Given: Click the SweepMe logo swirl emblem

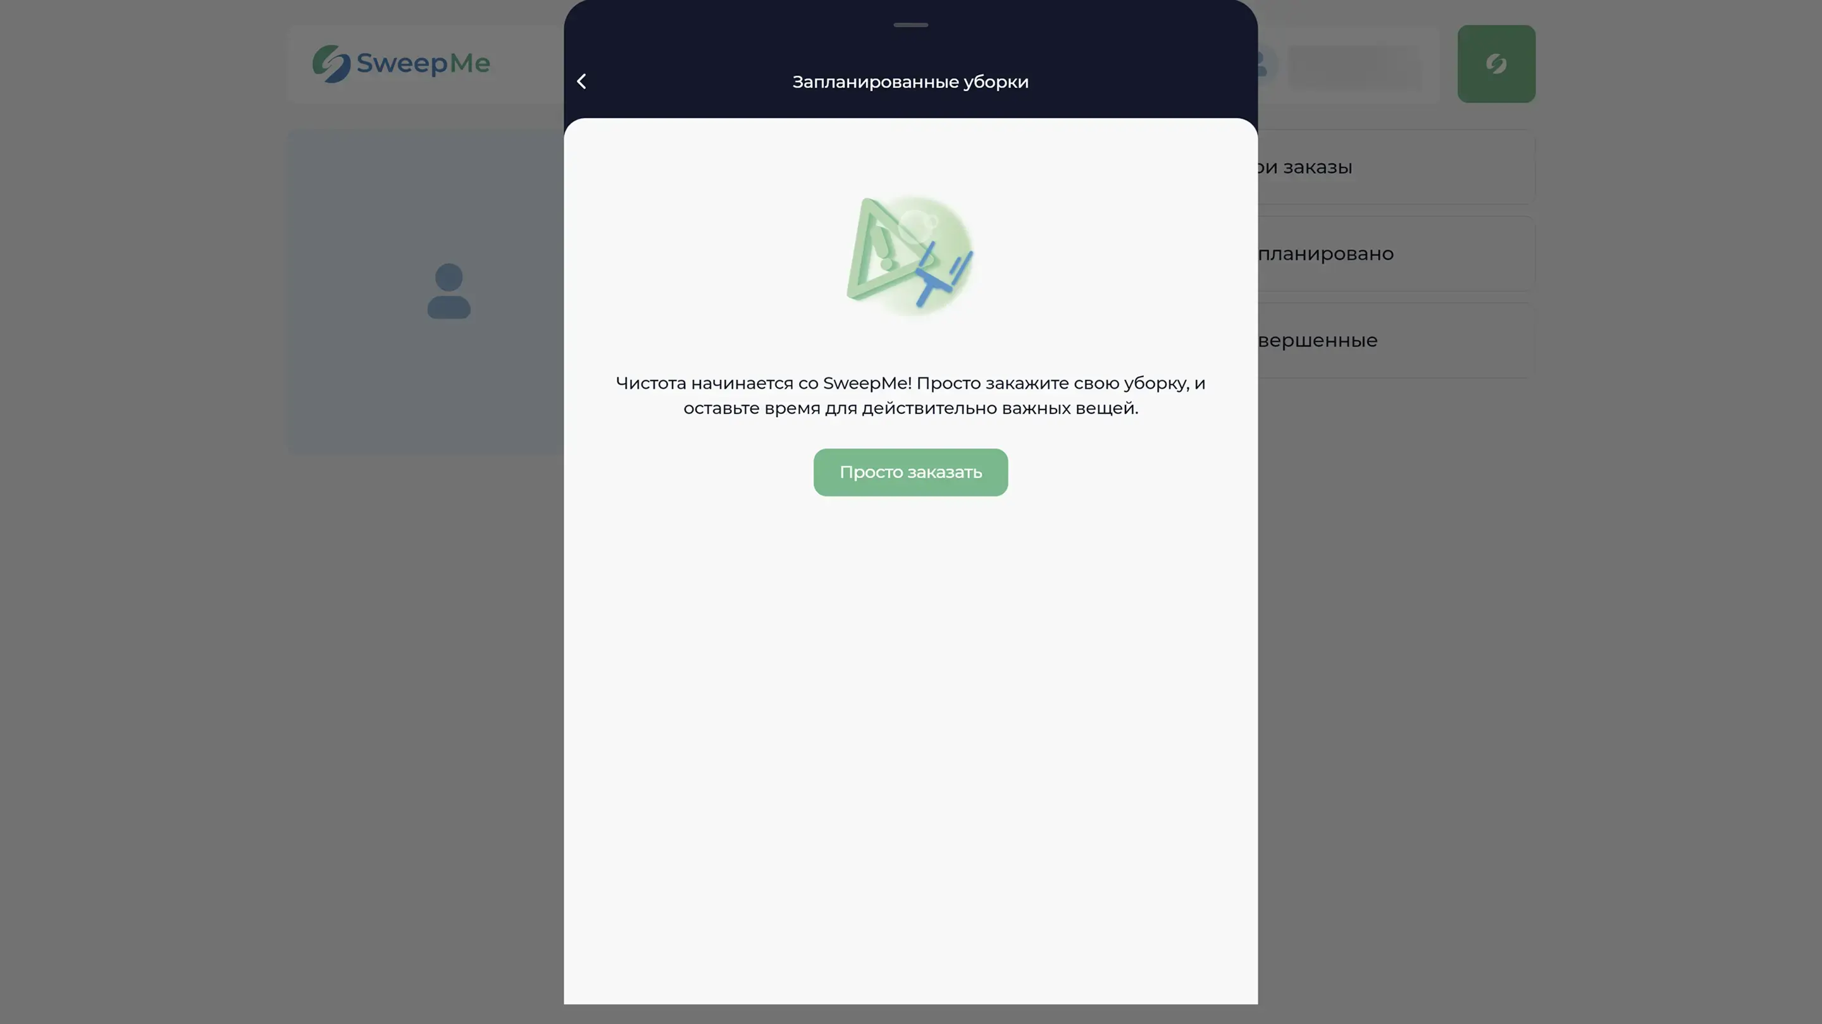Looking at the screenshot, I should [331, 64].
